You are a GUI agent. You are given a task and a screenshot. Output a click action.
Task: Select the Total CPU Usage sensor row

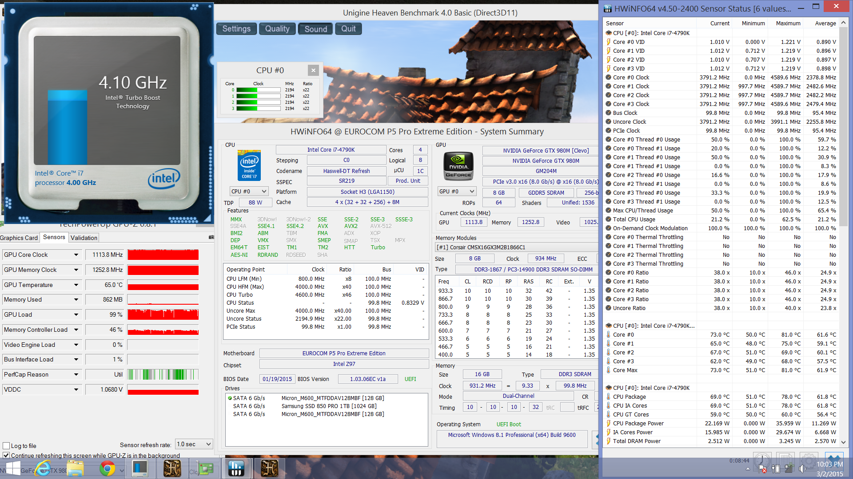tap(721, 219)
